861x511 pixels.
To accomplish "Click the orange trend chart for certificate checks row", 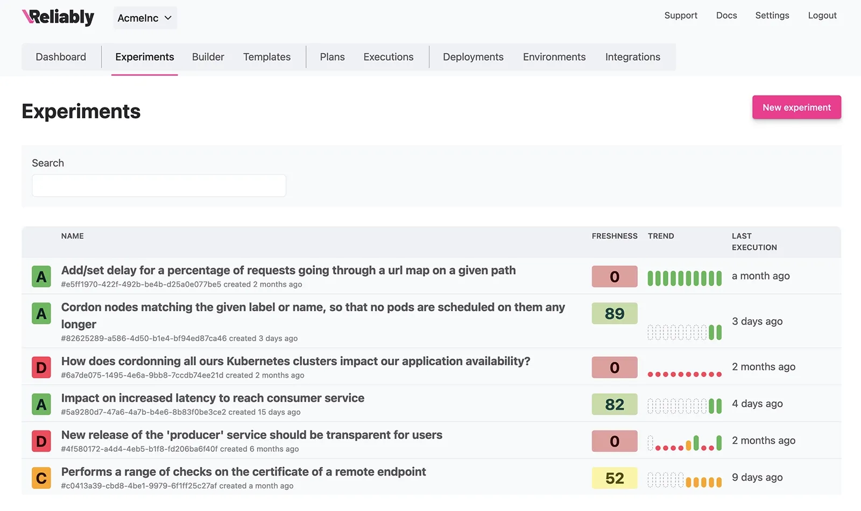I will (684, 480).
